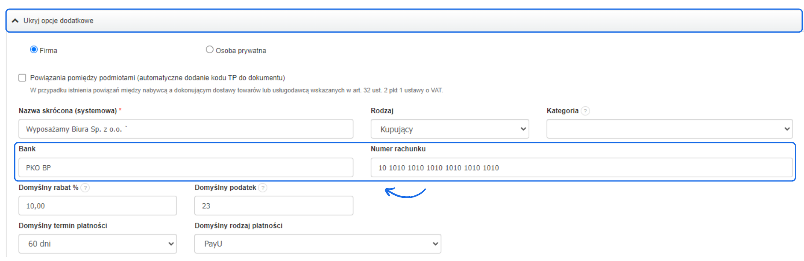The image size is (804, 261).
Task: Click the Domyślny rabat % help icon
Action: click(x=85, y=188)
